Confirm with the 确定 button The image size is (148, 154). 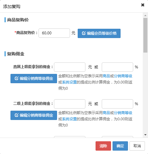pos(120,146)
